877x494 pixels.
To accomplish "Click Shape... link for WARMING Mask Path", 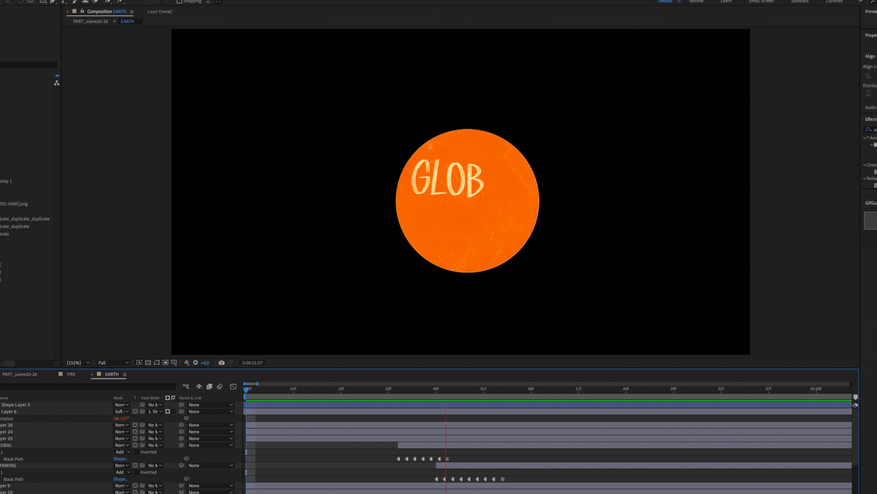I will 120,480.
